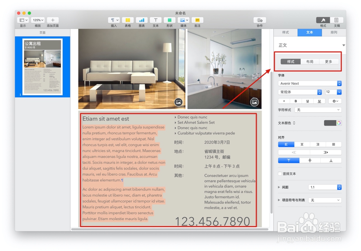
Task: Click the vertical scrollbar beside the page
Action: pos(271,143)
